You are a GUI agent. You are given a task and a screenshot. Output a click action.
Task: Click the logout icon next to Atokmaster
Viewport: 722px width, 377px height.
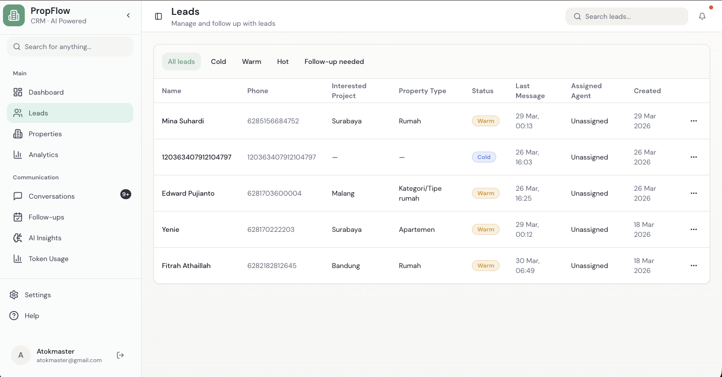click(x=120, y=355)
